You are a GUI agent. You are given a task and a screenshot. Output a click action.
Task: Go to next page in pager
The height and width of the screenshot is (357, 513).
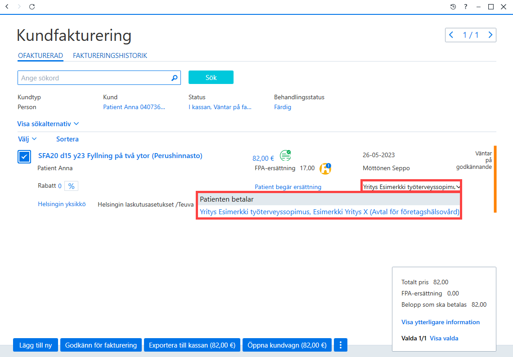tap(490, 35)
